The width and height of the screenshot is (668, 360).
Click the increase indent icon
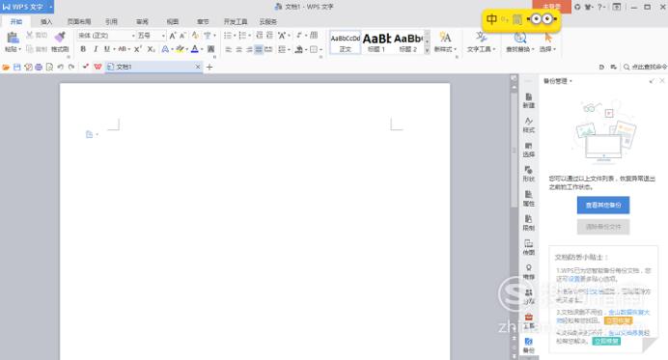(x=269, y=36)
